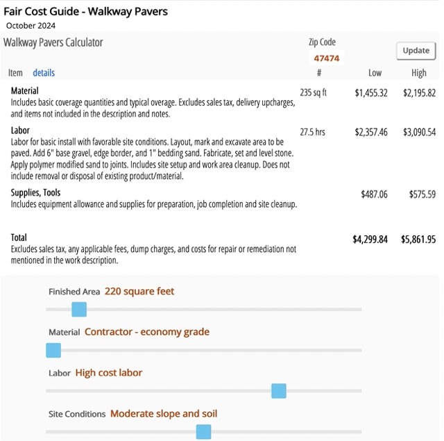The height and width of the screenshot is (441, 444).
Task: Click the 220 square feet value label
Action: 139,291
